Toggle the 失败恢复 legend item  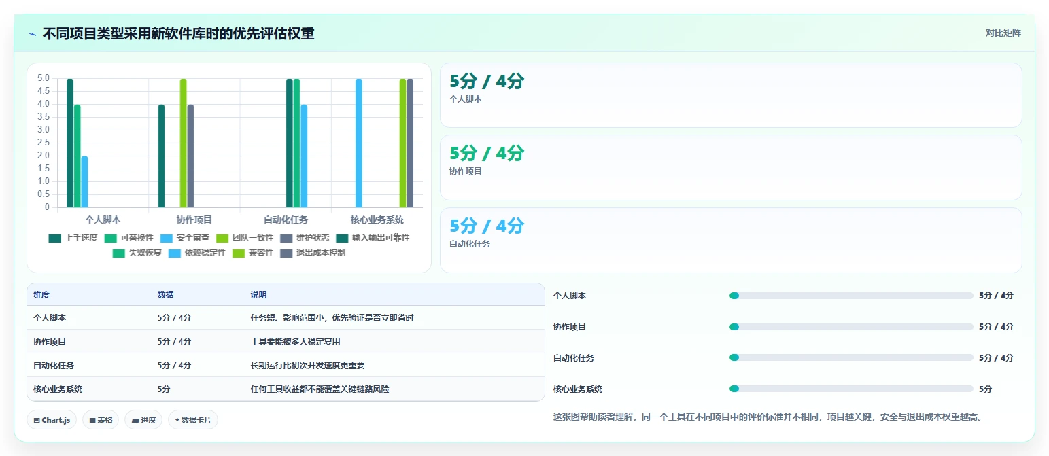point(137,253)
